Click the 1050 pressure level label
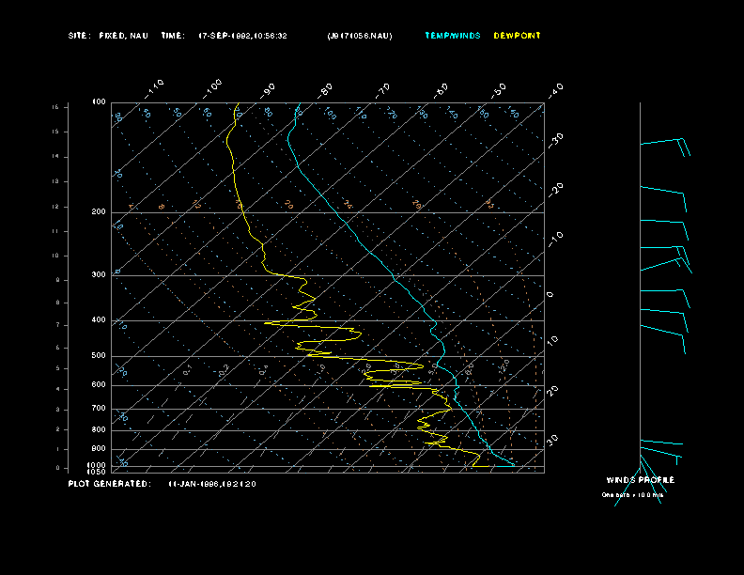 [97, 472]
